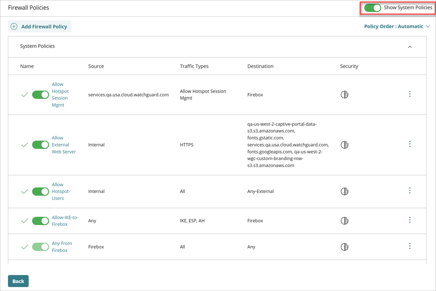This screenshot has height=291, width=436.
Task: Click security icon for Any From Firebox policy
Action: (x=344, y=247)
